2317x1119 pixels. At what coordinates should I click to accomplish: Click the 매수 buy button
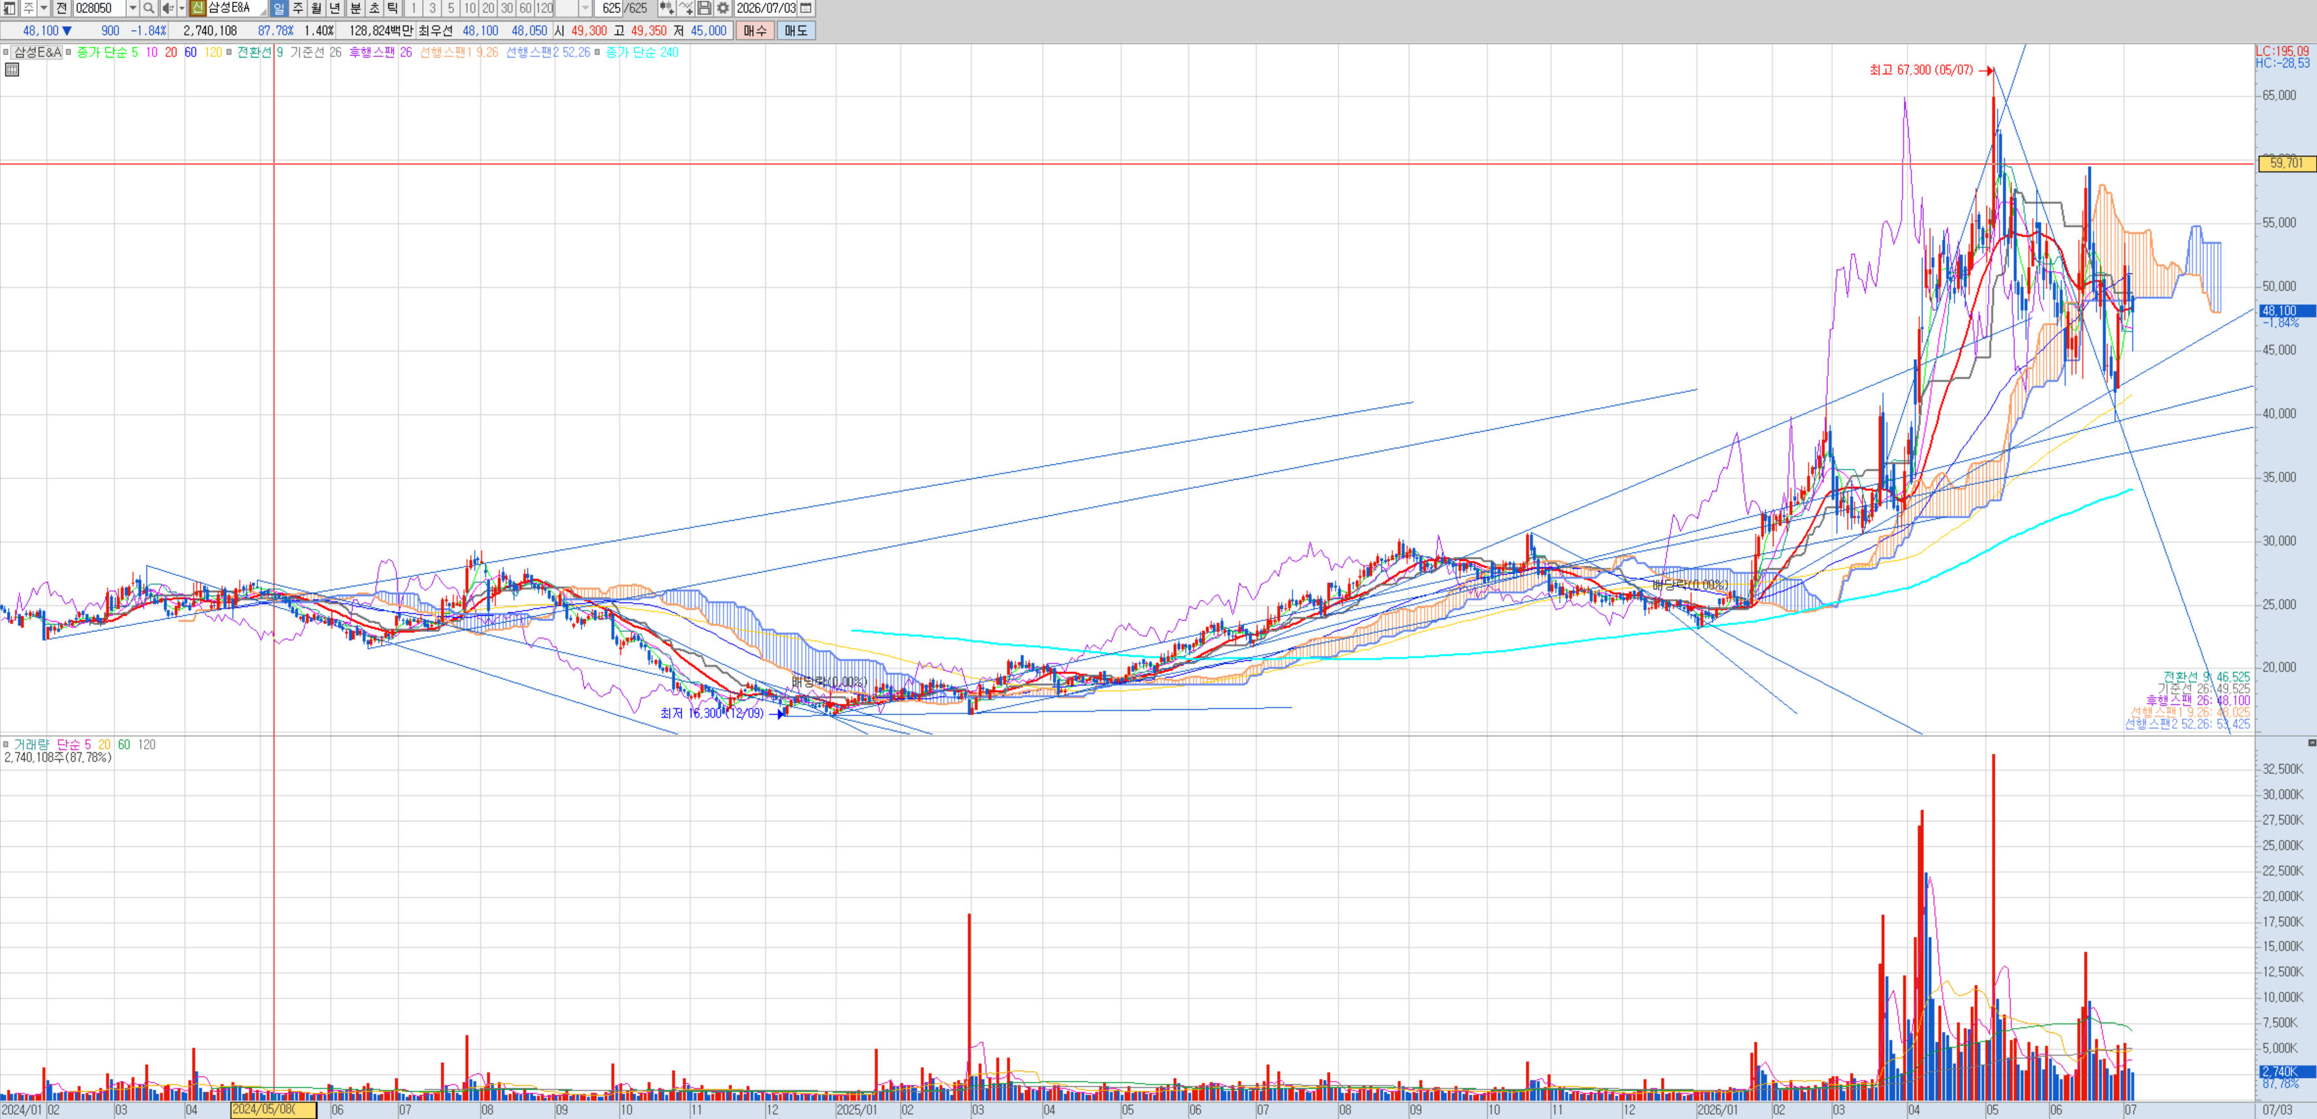coord(755,31)
